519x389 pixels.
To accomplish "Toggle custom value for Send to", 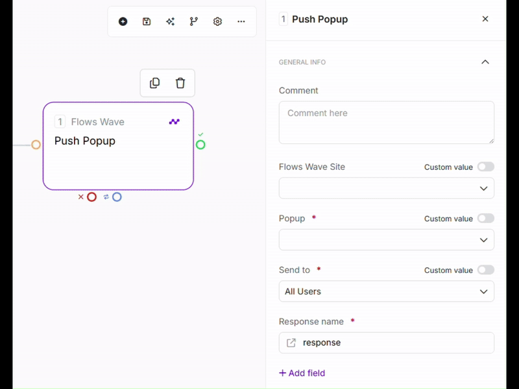I will [485, 270].
